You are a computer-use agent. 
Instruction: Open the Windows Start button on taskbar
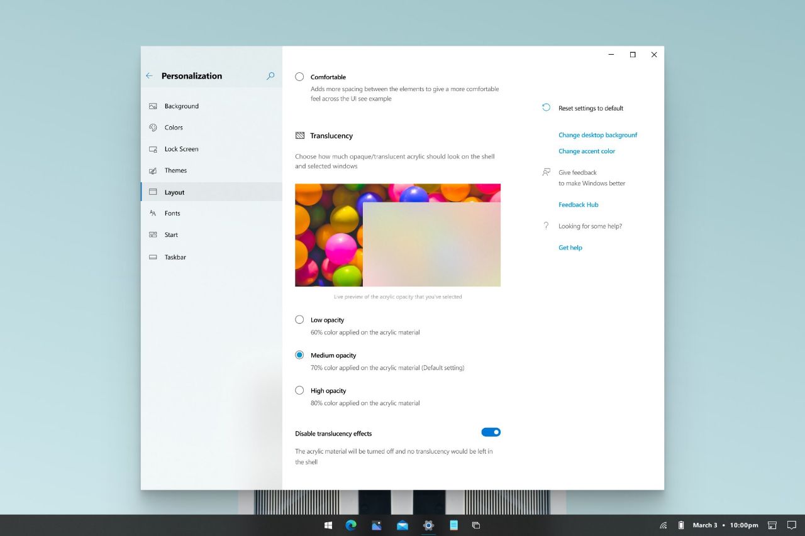point(328,525)
